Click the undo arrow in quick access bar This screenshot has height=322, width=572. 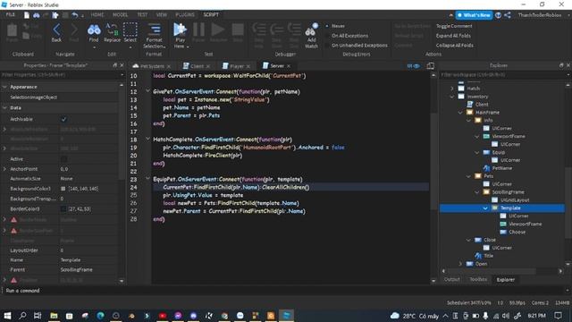click(75, 15)
